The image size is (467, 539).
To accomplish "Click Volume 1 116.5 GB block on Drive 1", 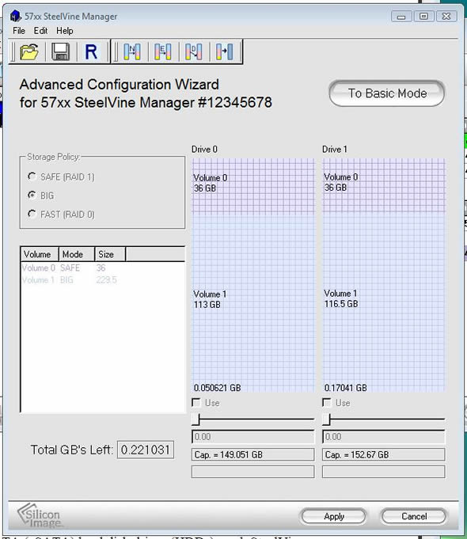I will (383, 299).
